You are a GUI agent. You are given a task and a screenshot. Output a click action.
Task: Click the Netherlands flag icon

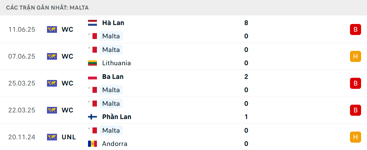pyautogui.click(x=92, y=23)
